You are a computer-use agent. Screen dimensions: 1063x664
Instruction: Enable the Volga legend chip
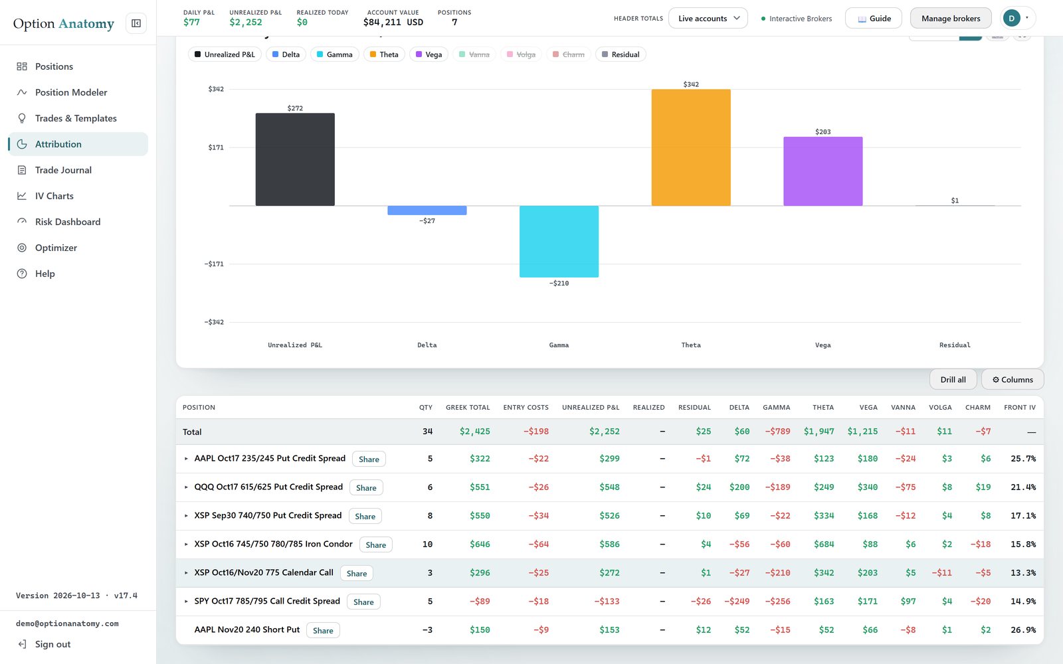click(521, 54)
